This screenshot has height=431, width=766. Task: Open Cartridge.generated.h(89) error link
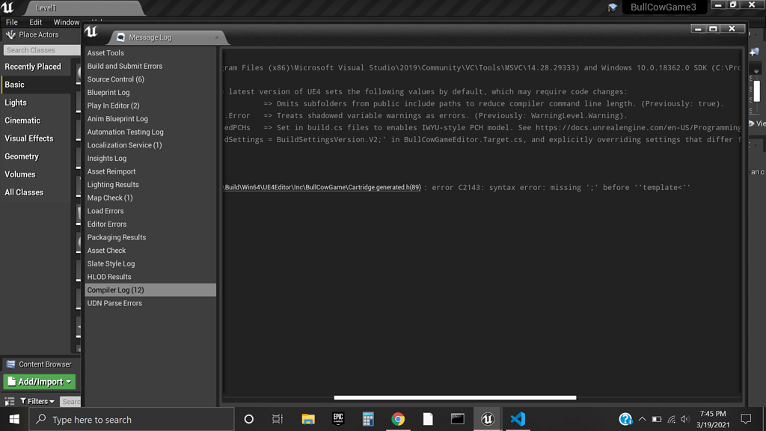322,187
